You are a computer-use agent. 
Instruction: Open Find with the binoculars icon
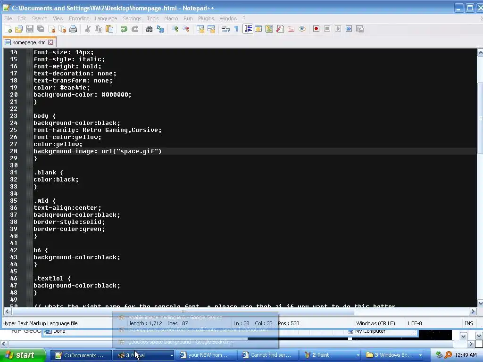click(x=150, y=29)
